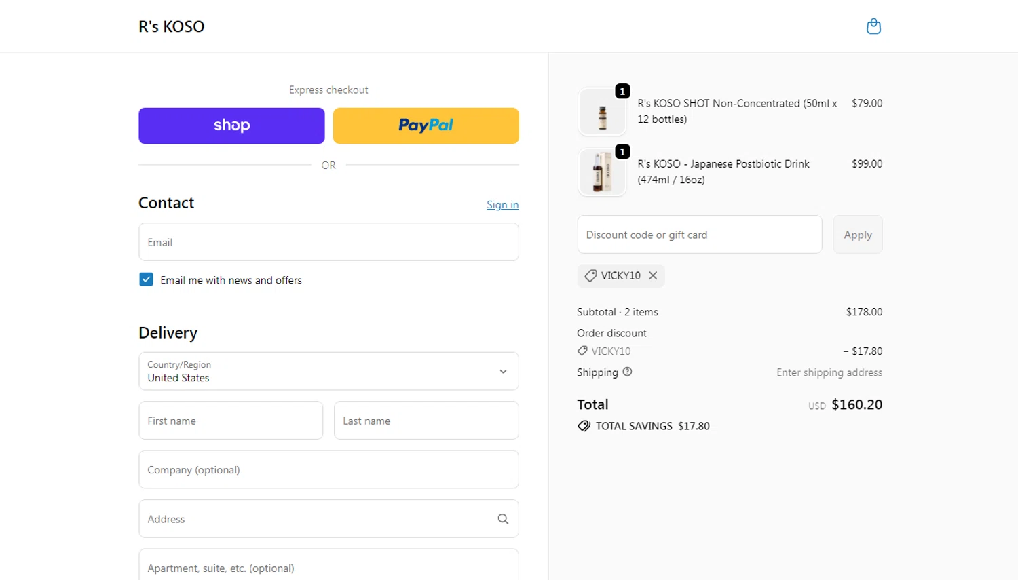Image resolution: width=1018 pixels, height=580 pixels.
Task: Focus the Last name field
Action: pos(426,421)
